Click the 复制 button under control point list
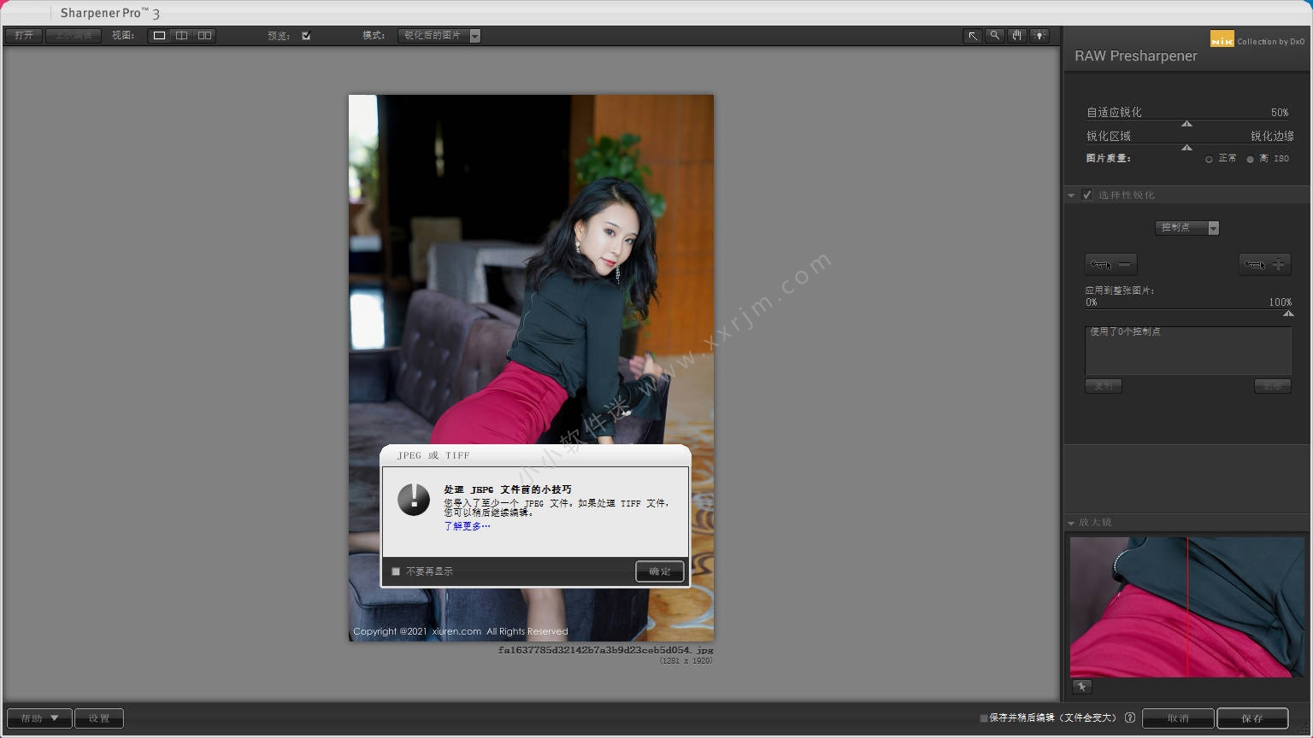Image resolution: width=1313 pixels, height=738 pixels. click(x=1104, y=386)
